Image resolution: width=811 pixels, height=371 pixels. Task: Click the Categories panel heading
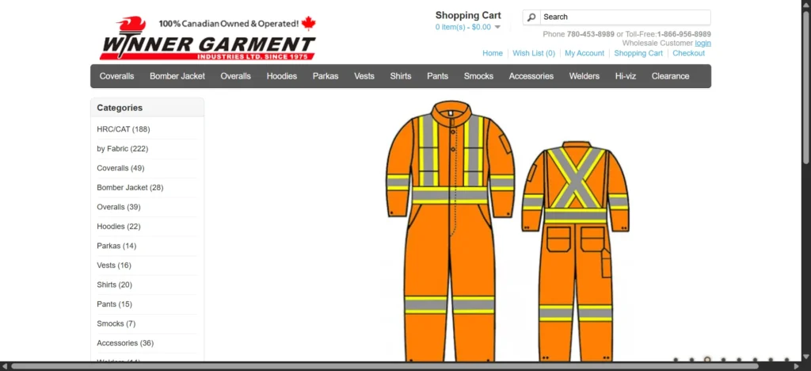coord(120,108)
